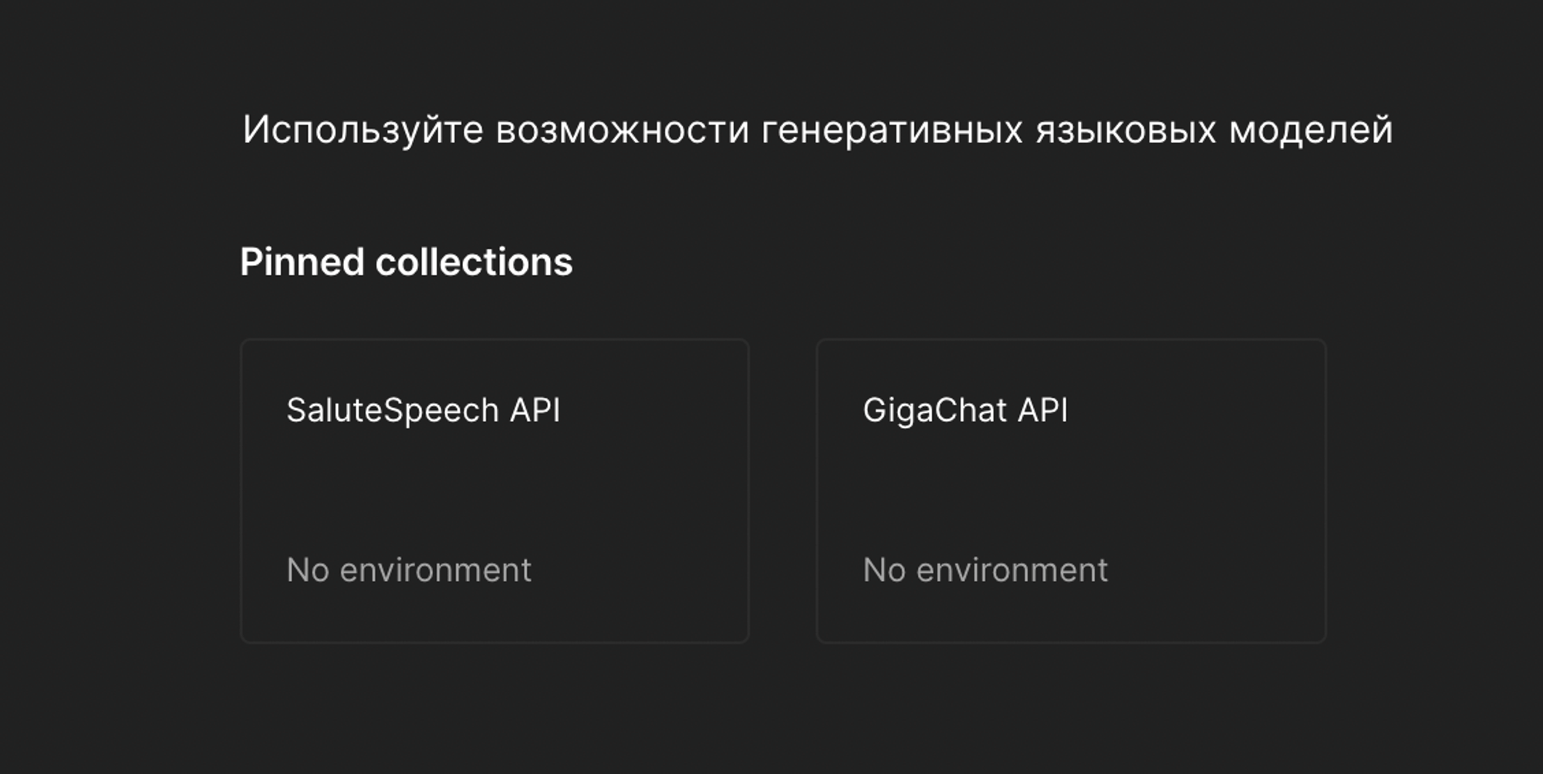Open the environment selector on GigaChat API card
The width and height of the screenshot is (1543, 774).
[984, 570]
